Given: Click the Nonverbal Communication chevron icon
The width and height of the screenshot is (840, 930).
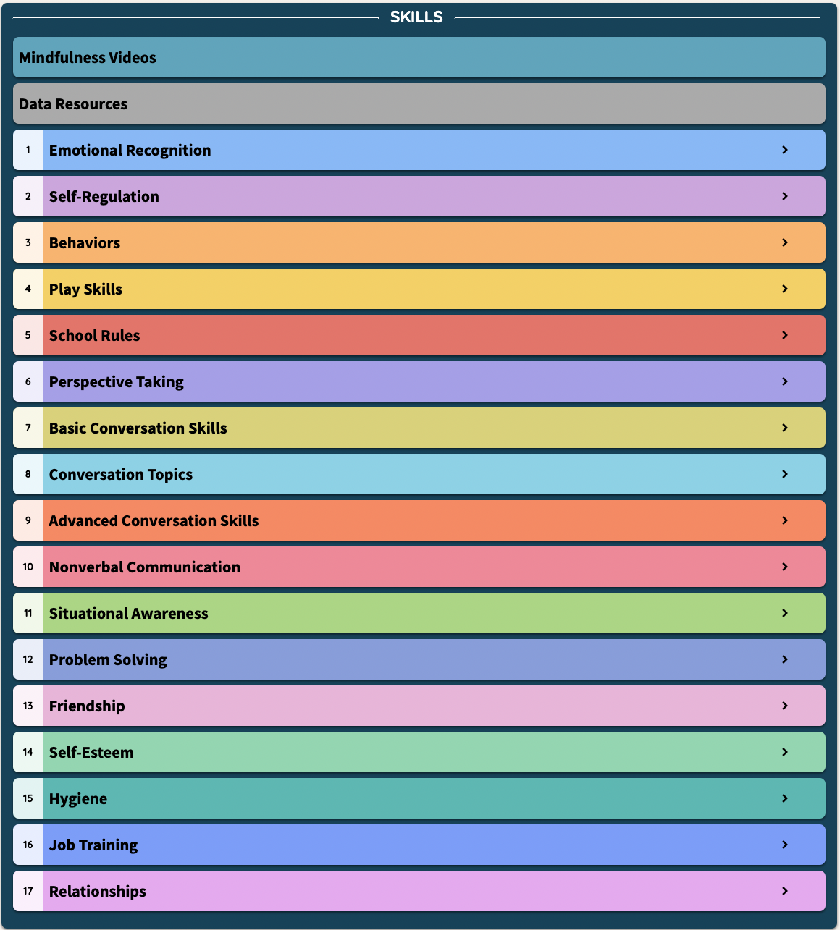Looking at the screenshot, I should (785, 567).
